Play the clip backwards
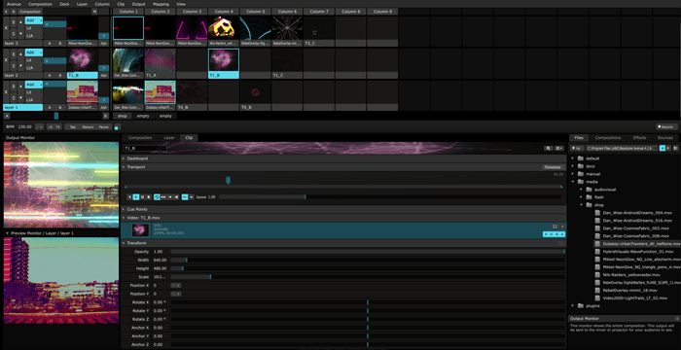Screen dimensions: 681x350 (x=129, y=196)
